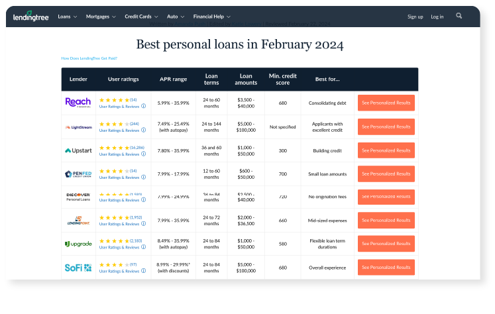Expand the Auto menu chevron
Screen dimensions: 495x314
(x=182, y=17)
